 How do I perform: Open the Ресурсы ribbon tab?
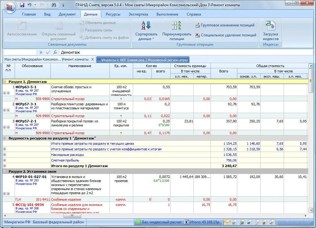(x=113, y=14)
